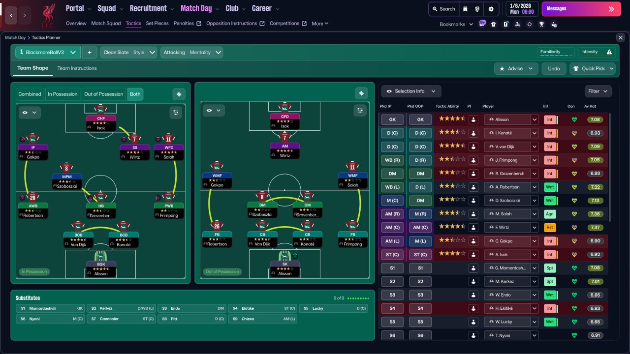
Task: Open the 9+ notifications chat bubble icon
Action: coord(482,23)
